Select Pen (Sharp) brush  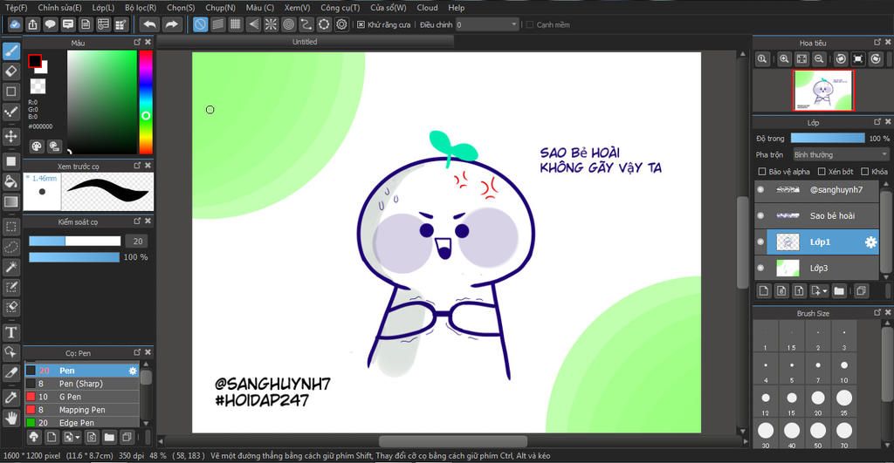coord(81,384)
